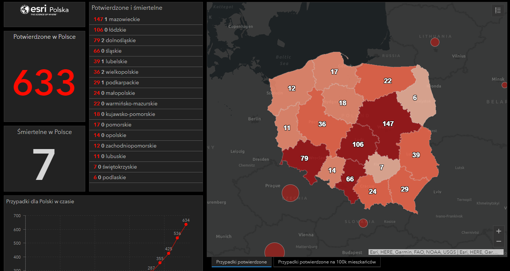510x271 pixels.
Task: Select mazowieckie row in the list
Action: click(x=146, y=19)
